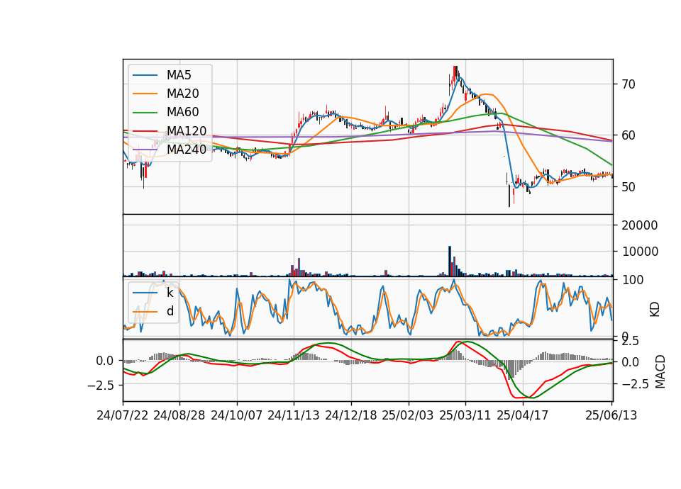Click the 24/12/18 date tick label
This screenshot has height=489, width=681.
[x=351, y=415]
